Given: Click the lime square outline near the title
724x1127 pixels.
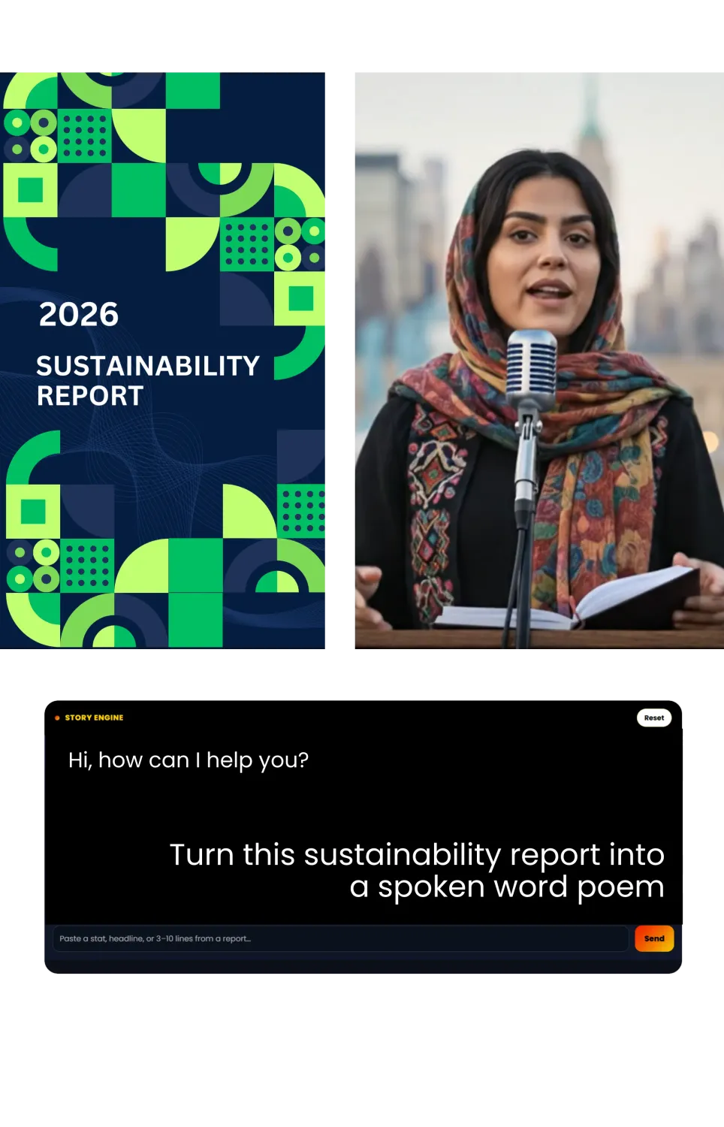Looking at the screenshot, I should pos(300,298).
